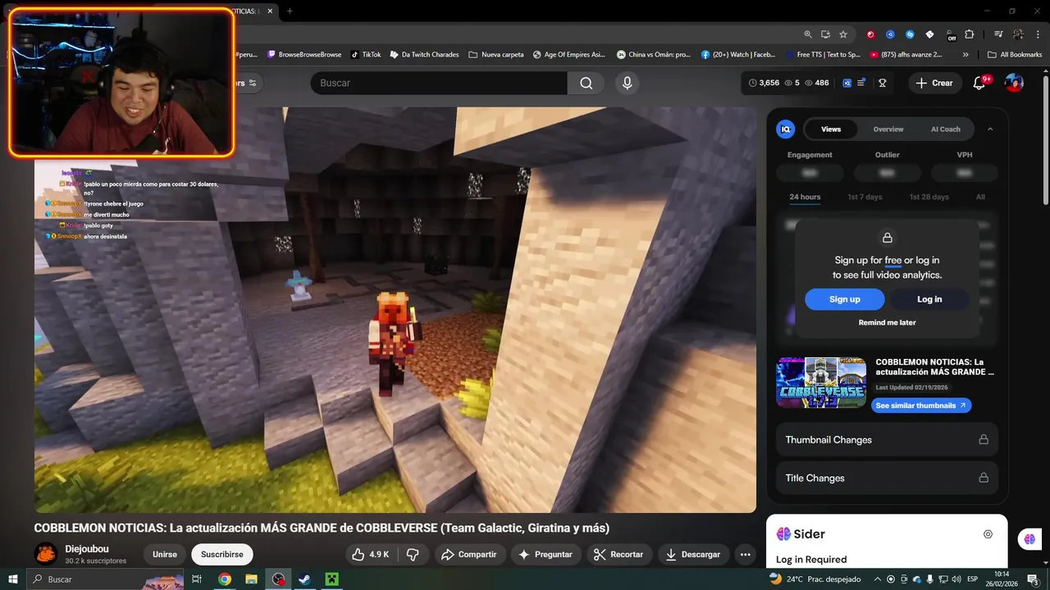
Task: Open the All Bookmarks folder
Action: 1015,55
